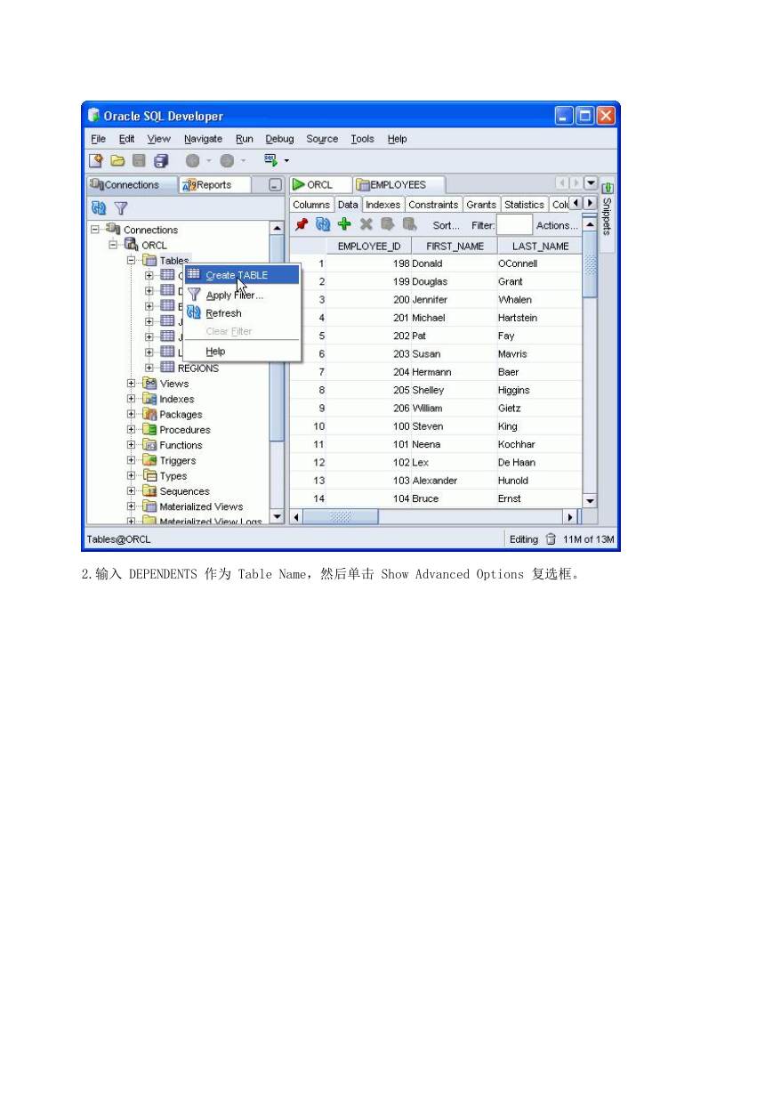Screen dimensions: 773x1093
Task: Click the red pushpin Freeze View icon
Action: point(302,225)
